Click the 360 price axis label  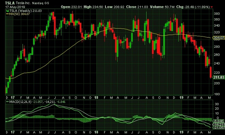tap(216, 19)
